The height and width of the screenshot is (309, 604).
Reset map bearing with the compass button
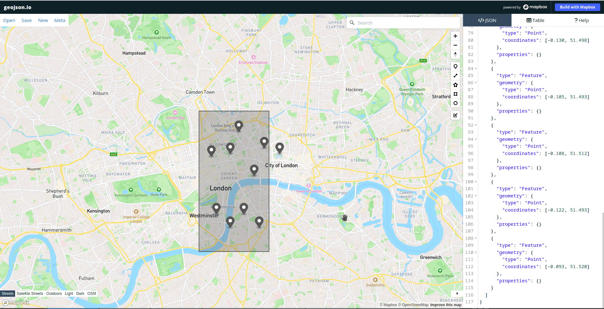[x=455, y=54]
